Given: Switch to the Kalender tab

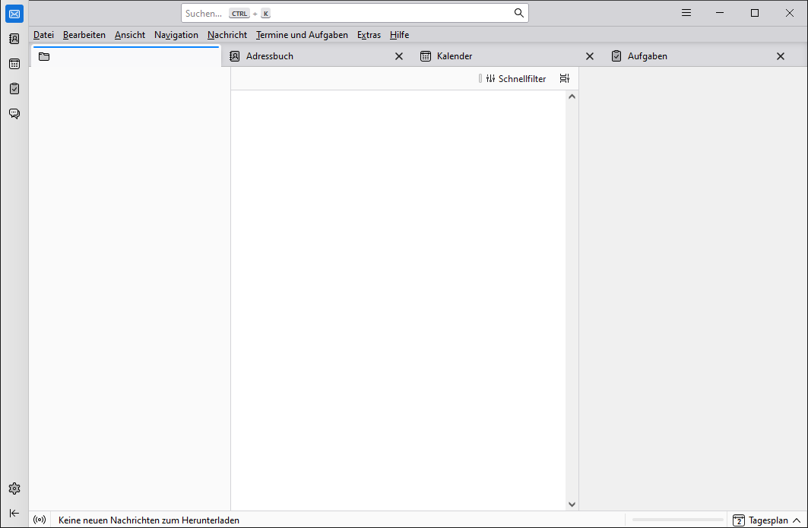Looking at the screenshot, I should (455, 56).
